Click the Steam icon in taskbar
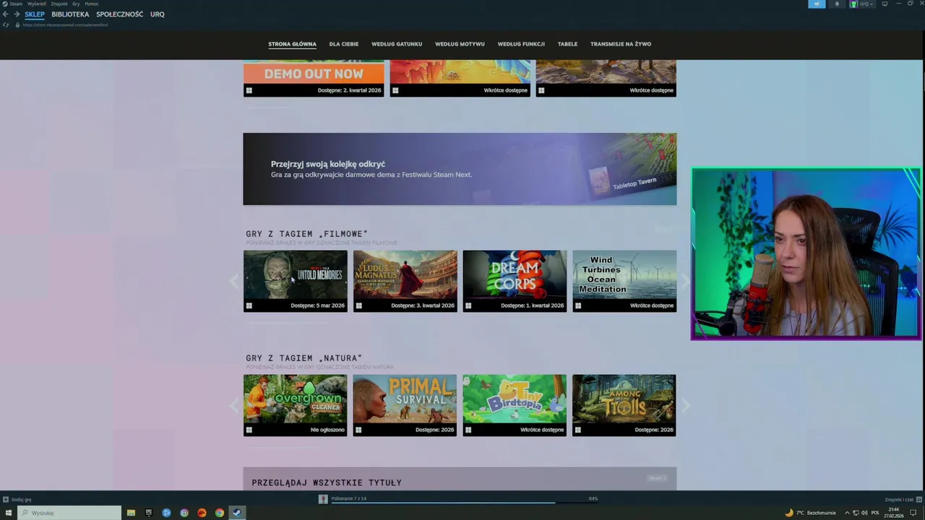This screenshot has height=520, width=925. coord(237,513)
